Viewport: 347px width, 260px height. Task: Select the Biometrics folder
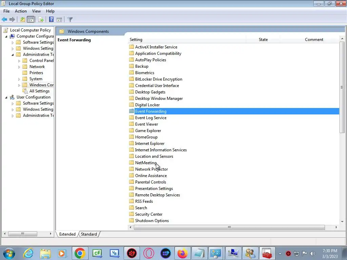pos(144,72)
